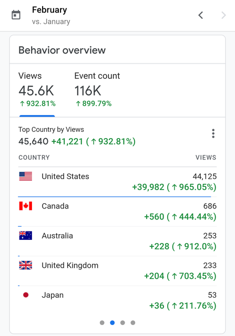This screenshot has width=235, height=336.
Task: Open the United States country row
Action: 117,182
